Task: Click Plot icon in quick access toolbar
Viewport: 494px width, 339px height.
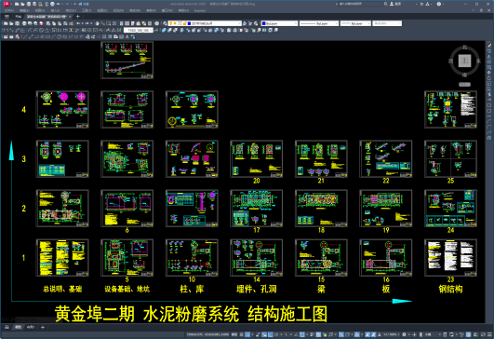Action: pos(52,4)
